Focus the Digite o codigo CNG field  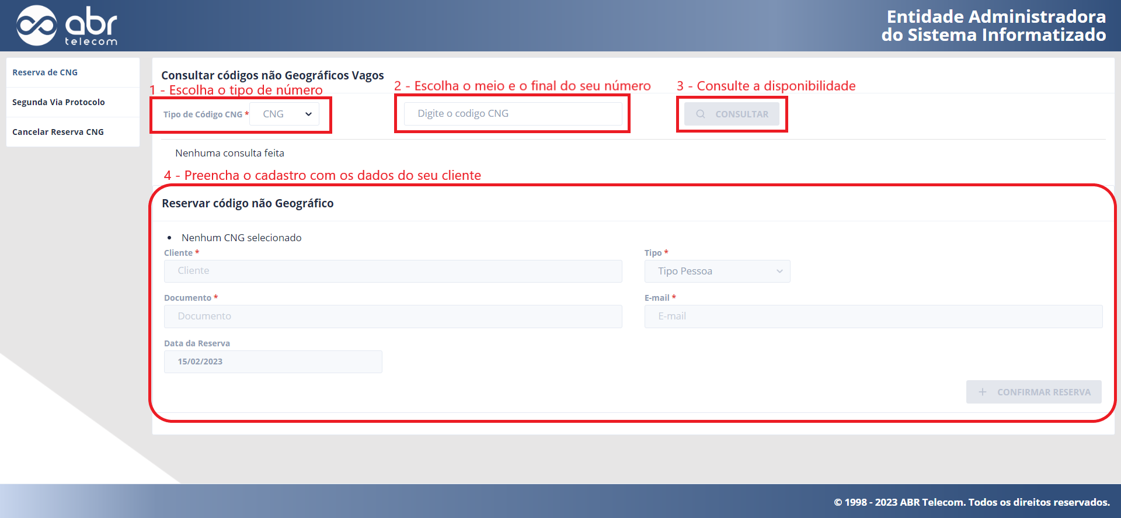[x=513, y=114]
